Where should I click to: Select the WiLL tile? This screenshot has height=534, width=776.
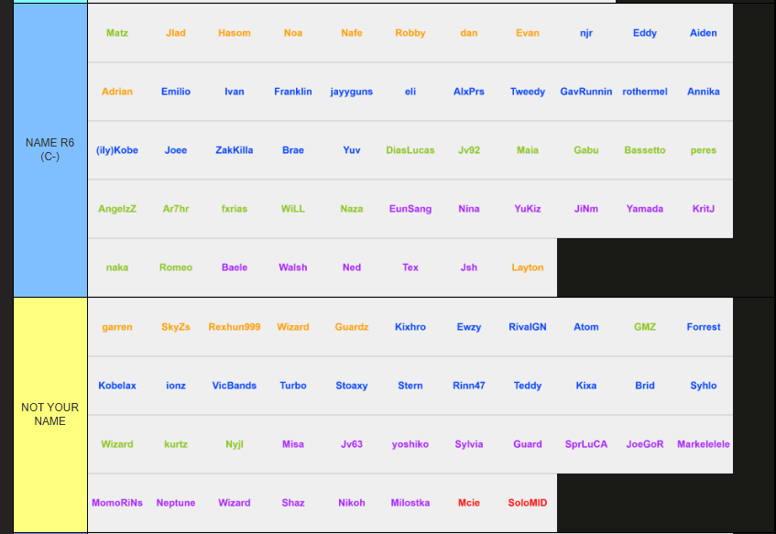coord(293,209)
